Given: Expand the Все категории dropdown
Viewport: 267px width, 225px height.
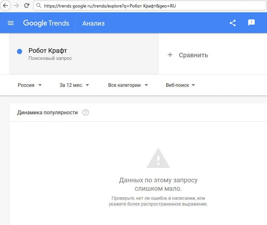Looking at the screenshot, I should pos(128,85).
